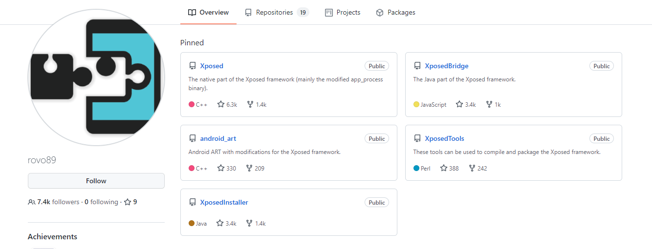Viewport: 652px width, 249px height.
Task: Click the Overview book icon
Action: coord(192,13)
